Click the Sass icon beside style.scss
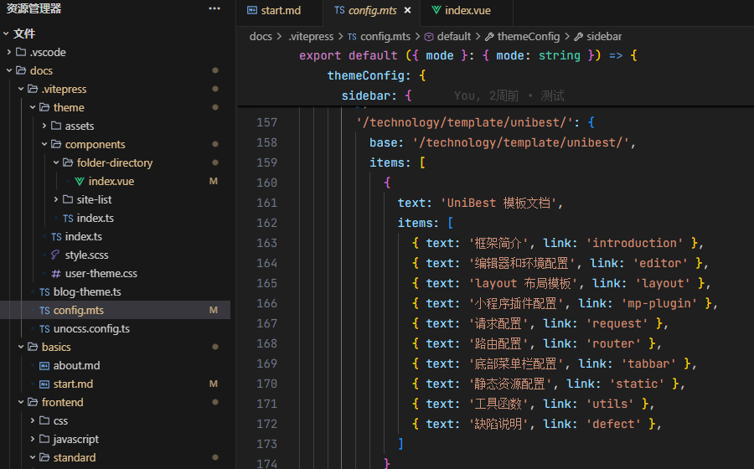The width and height of the screenshot is (754, 469). (x=56, y=255)
